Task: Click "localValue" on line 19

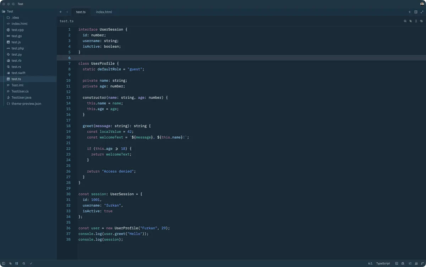Action: [110, 132]
